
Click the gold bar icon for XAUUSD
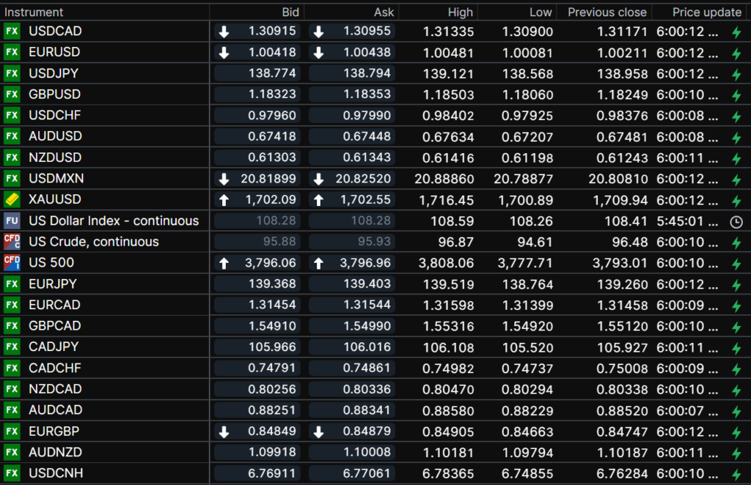coord(12,199)
